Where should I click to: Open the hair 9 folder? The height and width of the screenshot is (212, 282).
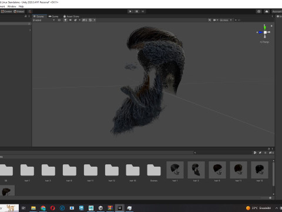[69, 170]
